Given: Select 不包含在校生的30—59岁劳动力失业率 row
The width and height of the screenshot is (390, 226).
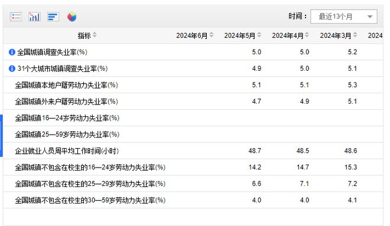Looking at the screenshot, I should pyautogui.click(x=193, y=200).
